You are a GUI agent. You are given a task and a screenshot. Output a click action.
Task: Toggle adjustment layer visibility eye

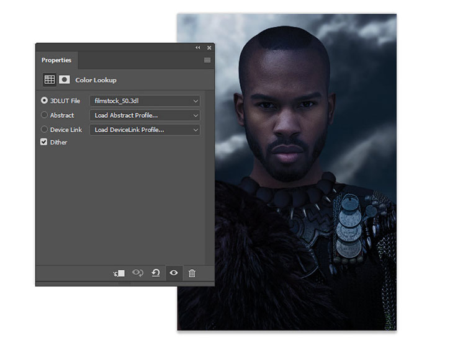coord(174,273)
